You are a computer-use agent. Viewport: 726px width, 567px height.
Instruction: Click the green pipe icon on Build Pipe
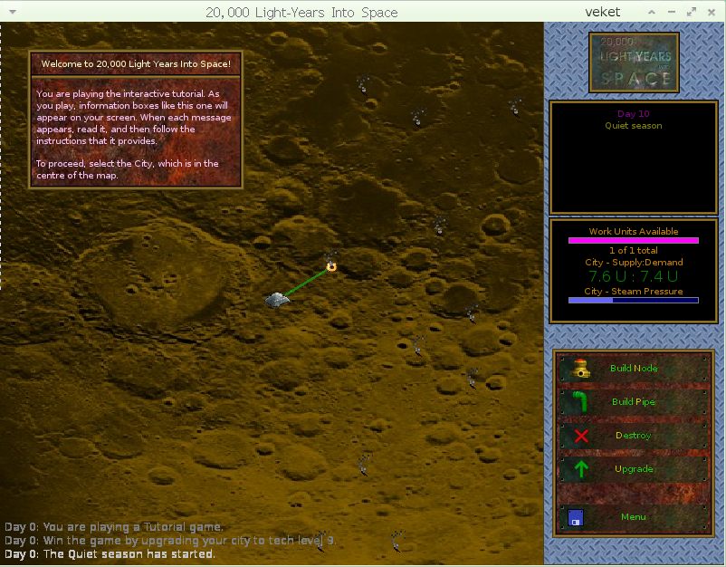pyautogui.click(x=580, y=401)
